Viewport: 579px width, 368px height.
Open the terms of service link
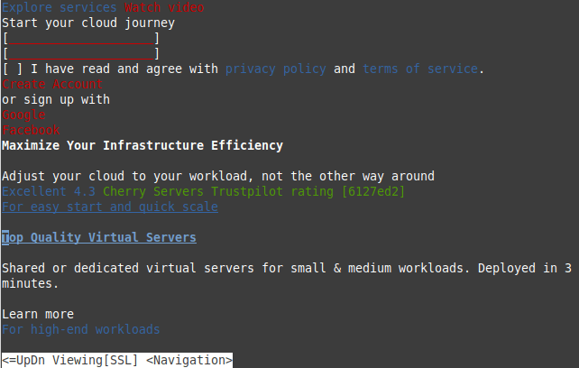click(x=419, y=69)
